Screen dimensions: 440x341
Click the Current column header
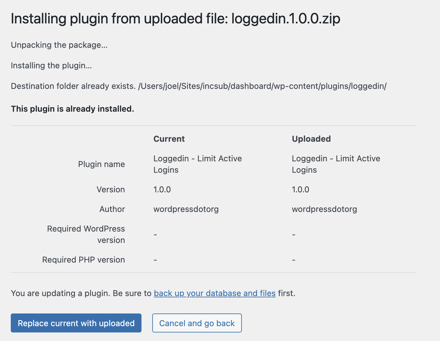pos(169,139)
